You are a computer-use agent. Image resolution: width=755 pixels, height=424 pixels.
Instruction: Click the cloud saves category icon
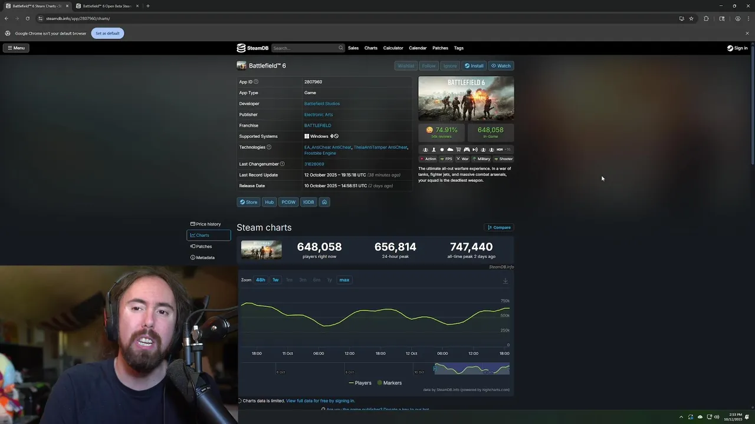[450, 150]
